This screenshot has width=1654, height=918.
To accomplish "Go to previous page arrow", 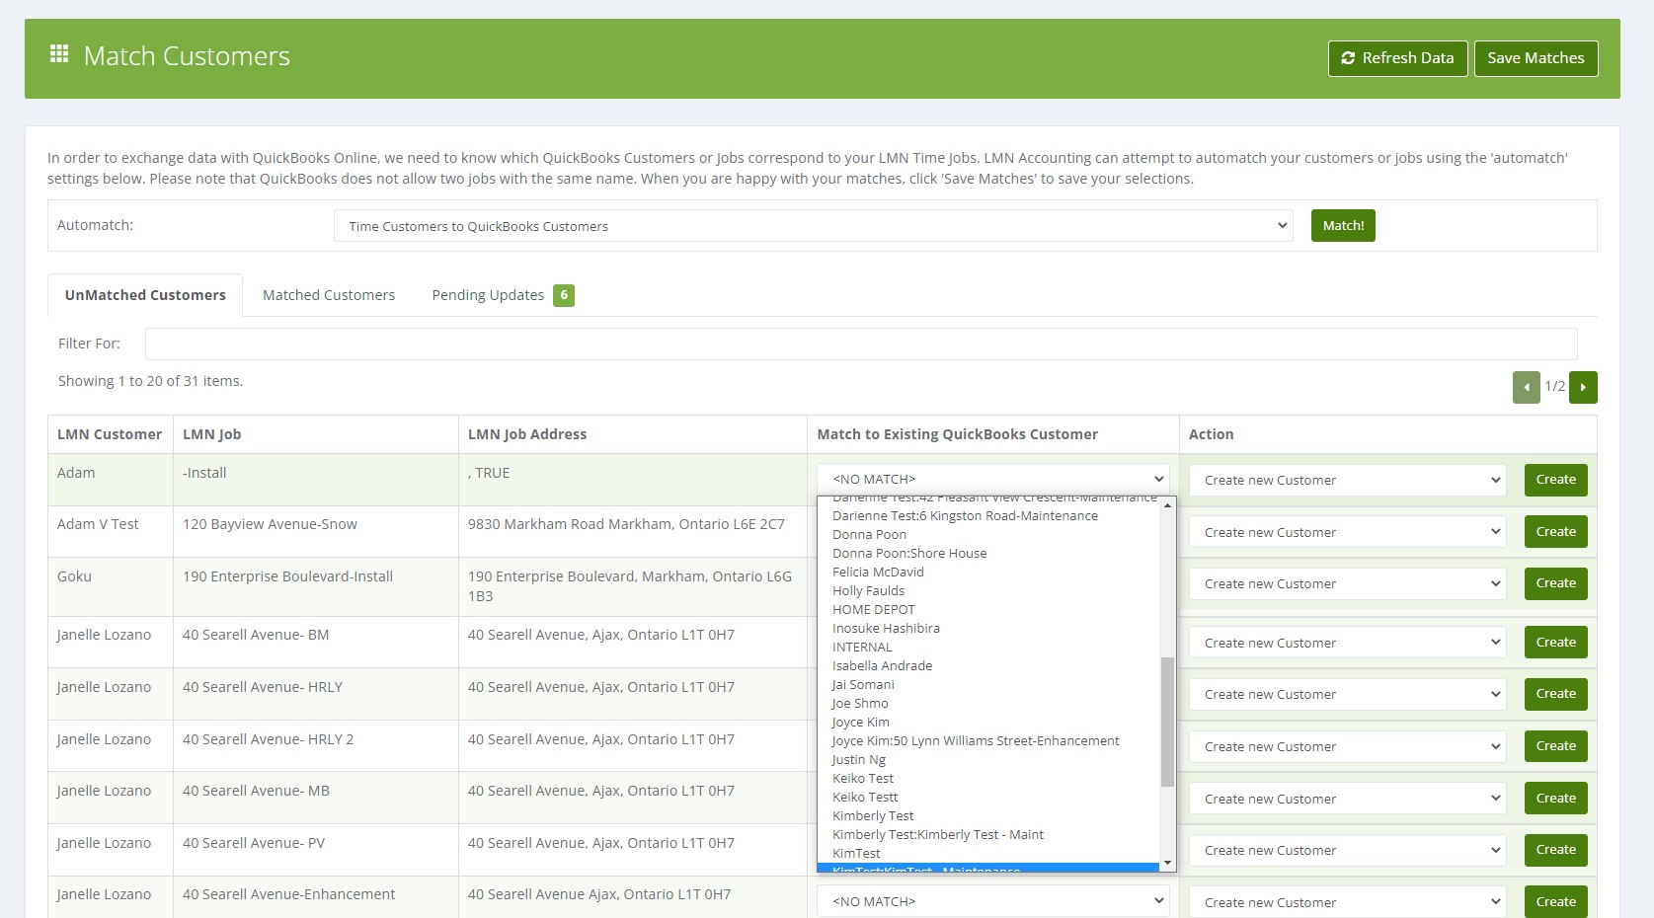I will [x=1526, y=387].
